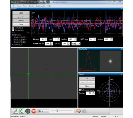Click the RA MnMo spinner arrows
This screenshot has width=133, height=118.
[75, 40]
